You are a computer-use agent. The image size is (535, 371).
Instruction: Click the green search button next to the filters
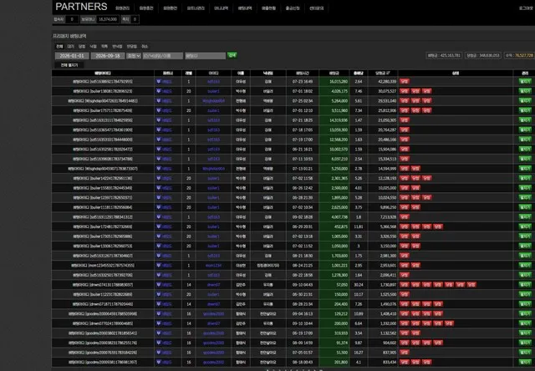point(232,55)
